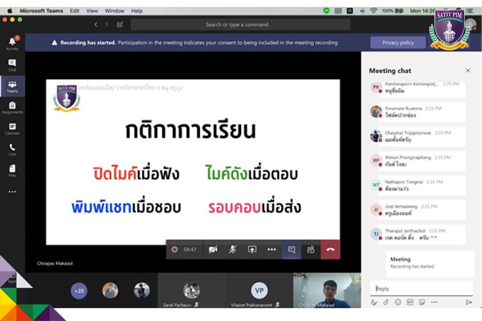Image resolution: width=482 pixels, height=321 pixels.
Task: Expand more apps ellipsis in sidebar
Action: [12, 192]
